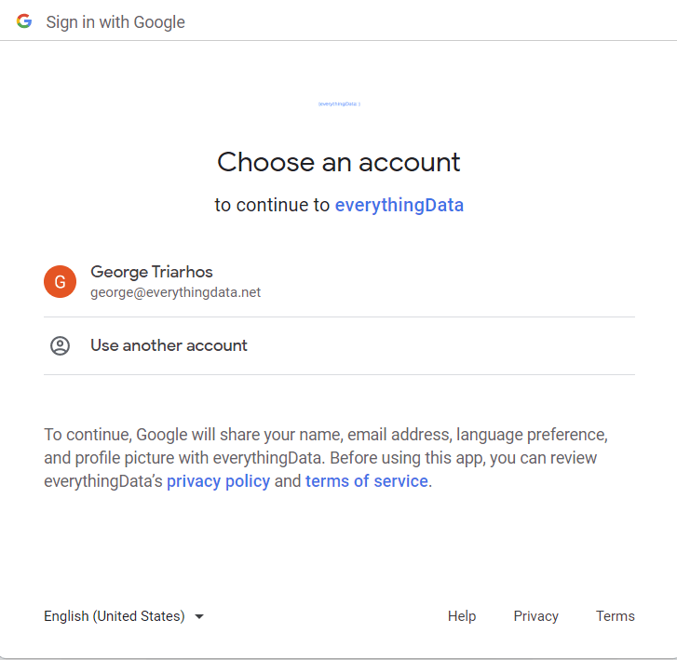Open the Privacy footer link
Image resolution: width=677 pixels, height=660 pixels.
535,616
